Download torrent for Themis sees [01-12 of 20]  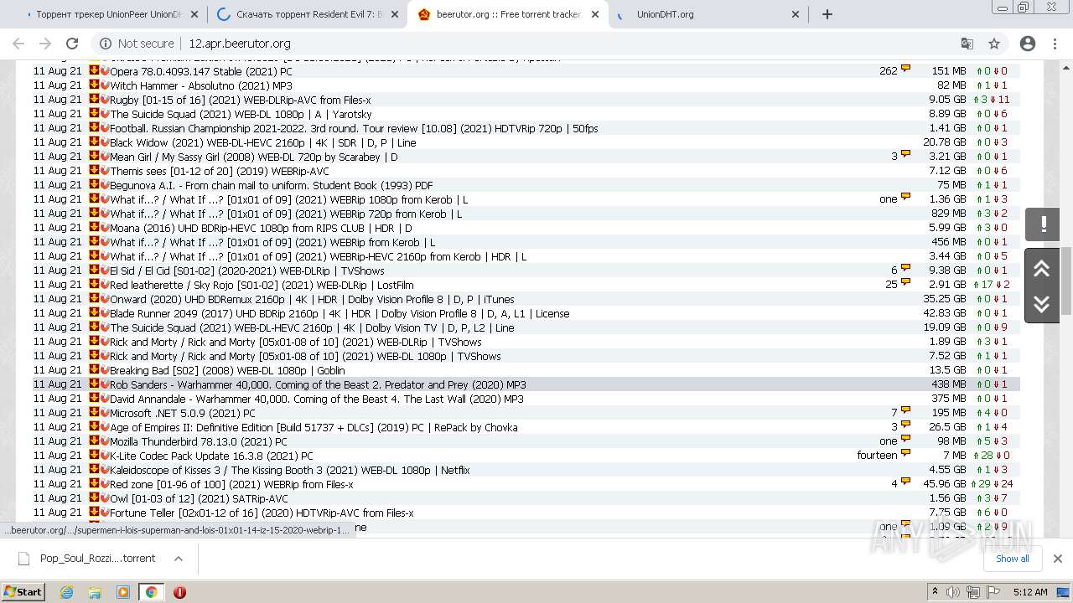(x=94, y=171)
